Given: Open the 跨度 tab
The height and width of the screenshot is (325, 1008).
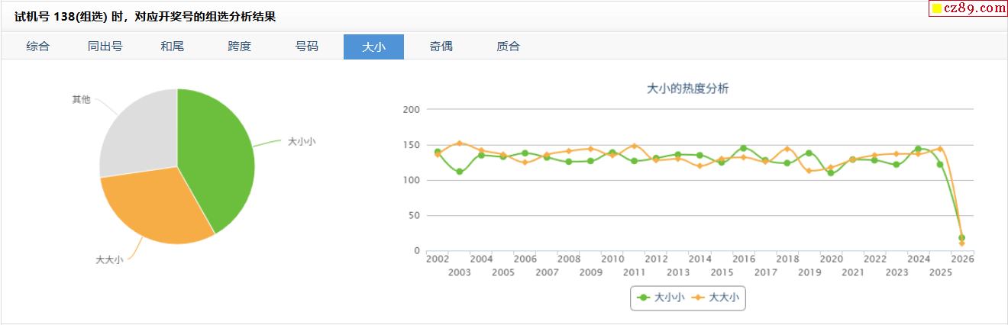Looking at the screenshot, I should click(x=239, y=47).
